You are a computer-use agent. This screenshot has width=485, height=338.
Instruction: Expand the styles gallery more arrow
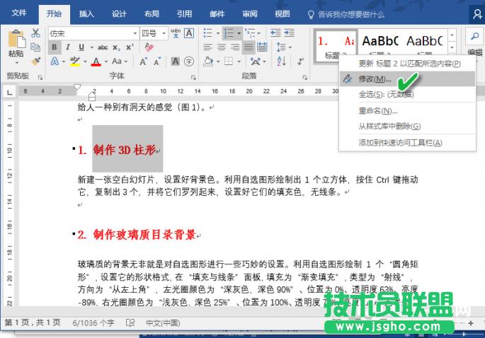[452, 49]
